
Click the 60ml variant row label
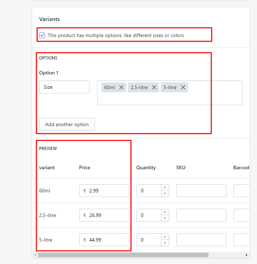[x=45, y=191]
